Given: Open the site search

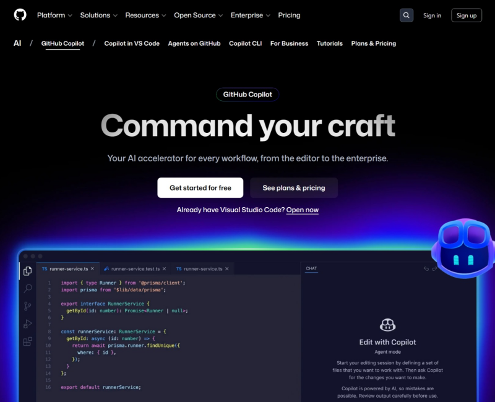Looking at the screenshot, I should 407,15.
